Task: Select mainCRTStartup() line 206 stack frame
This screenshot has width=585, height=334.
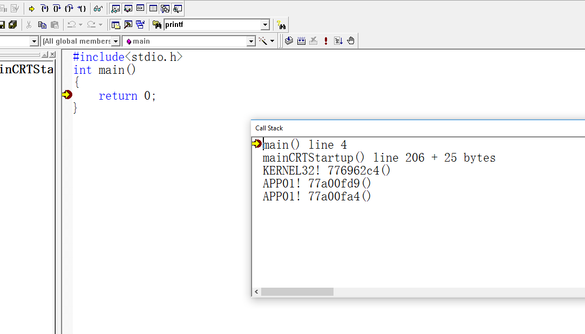Action: point(378,158)
